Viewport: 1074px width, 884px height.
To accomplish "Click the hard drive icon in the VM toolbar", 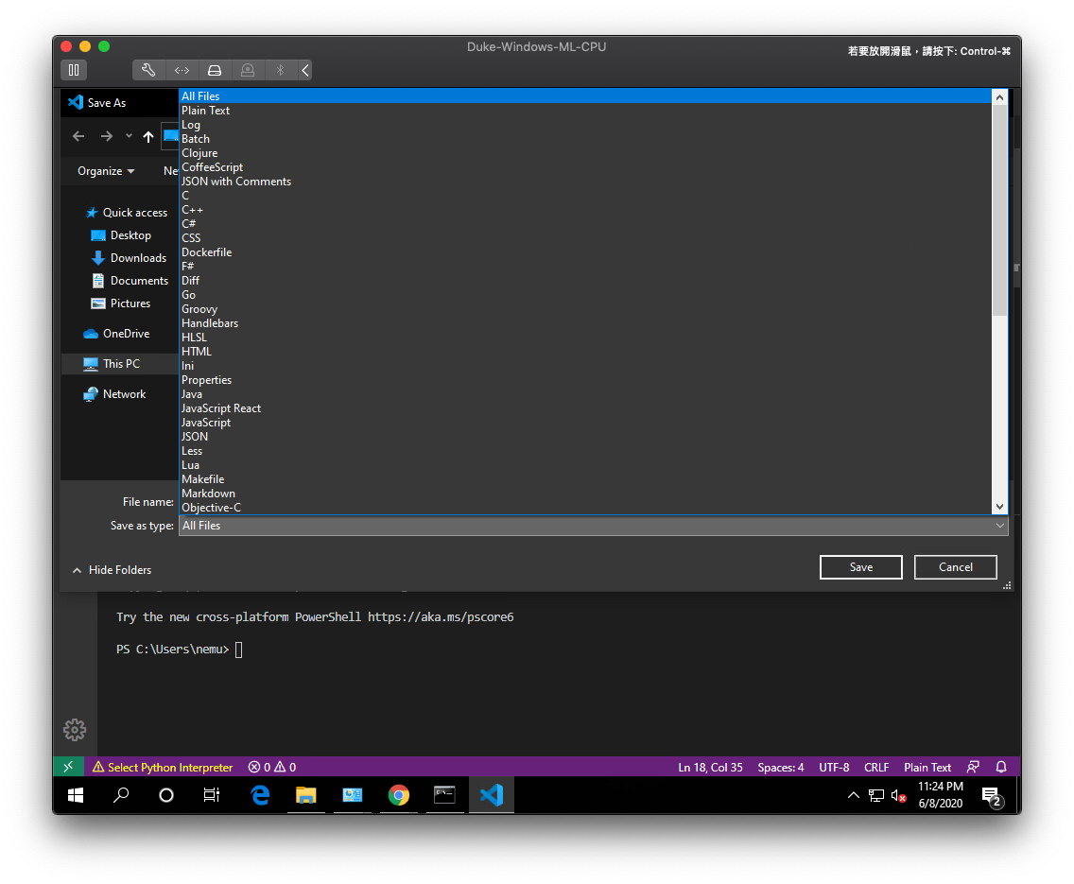I will [x=215, y=70].
